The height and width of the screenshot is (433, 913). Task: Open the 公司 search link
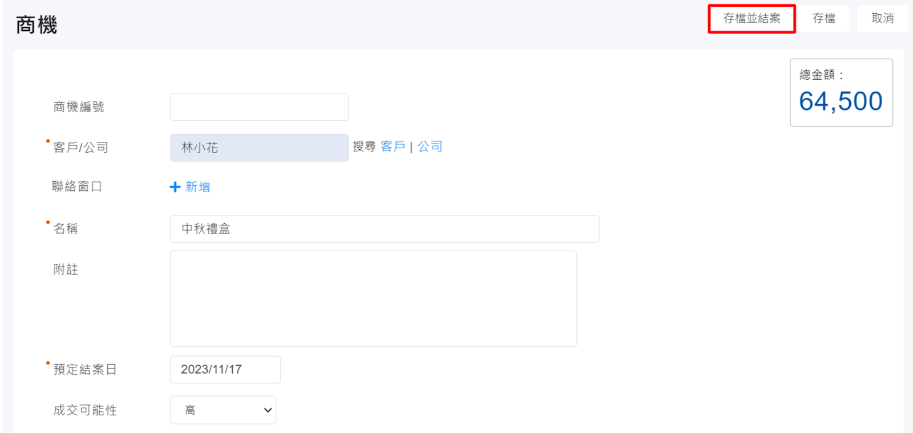[x=430, y=146]
